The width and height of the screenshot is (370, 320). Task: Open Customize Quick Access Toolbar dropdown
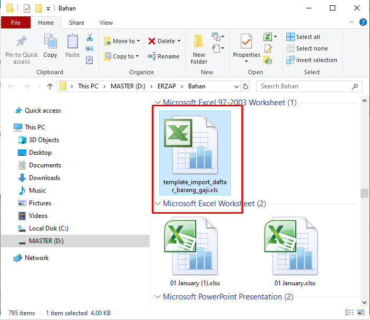[48, 9]
